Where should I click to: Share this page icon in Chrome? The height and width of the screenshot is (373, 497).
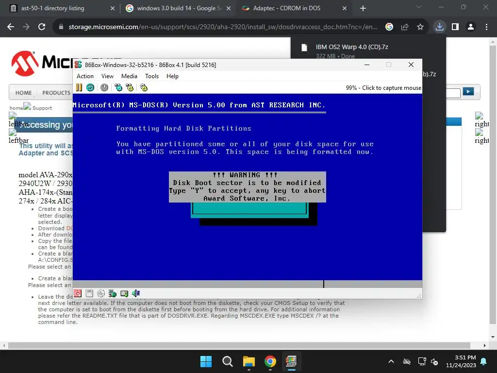click(405, 27)
